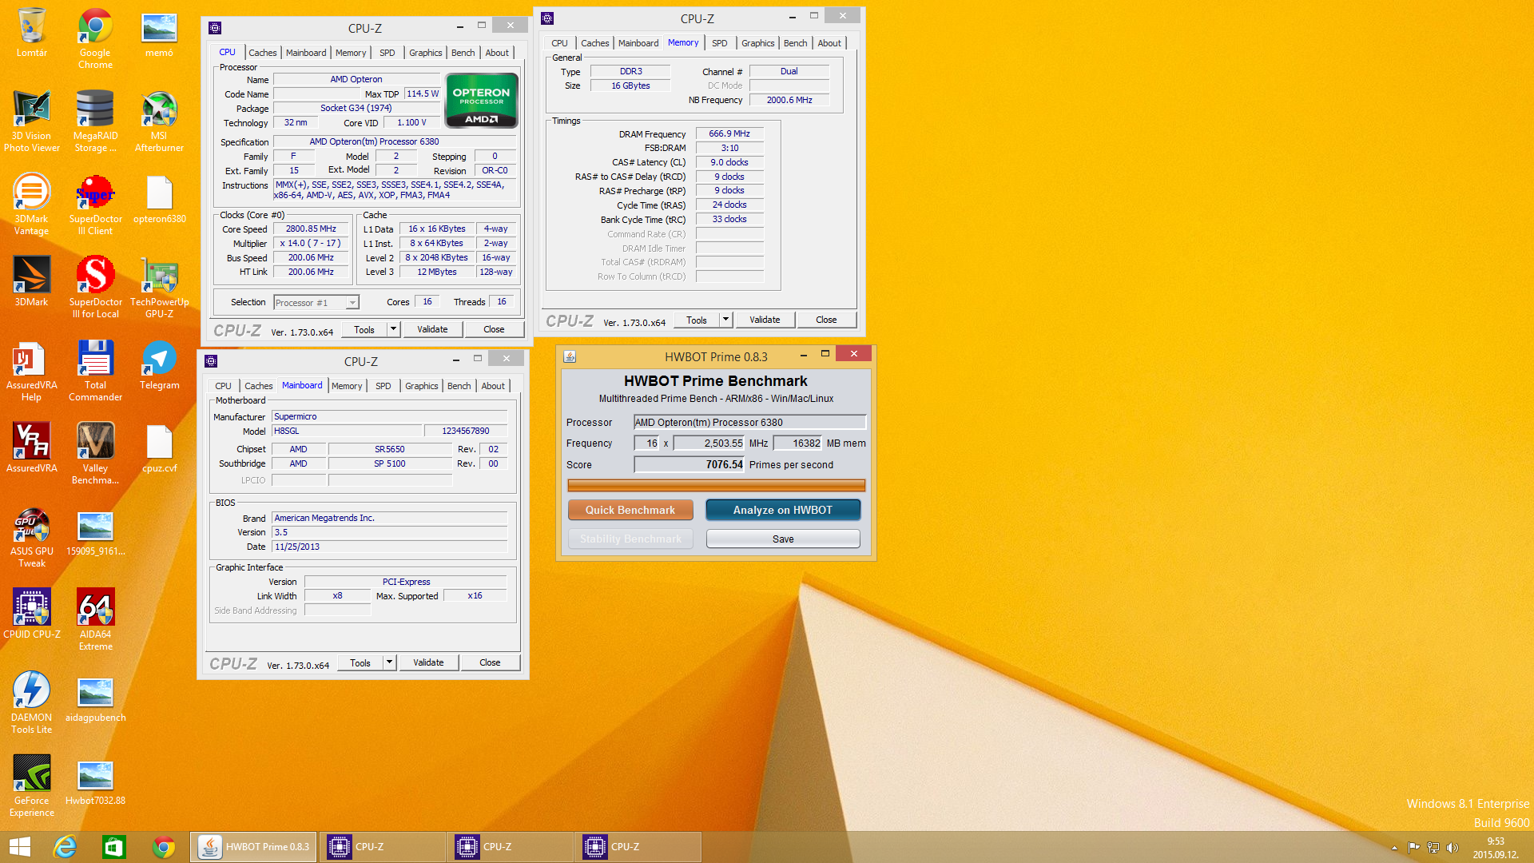Open the SPD tab in Memory window
Screen dimensions: 1534x863
coord(719,43)
